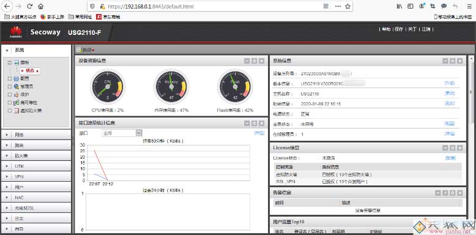476x235 pixels.
Task: Click 升级 link beside version info
Action: tap(450, 83)
